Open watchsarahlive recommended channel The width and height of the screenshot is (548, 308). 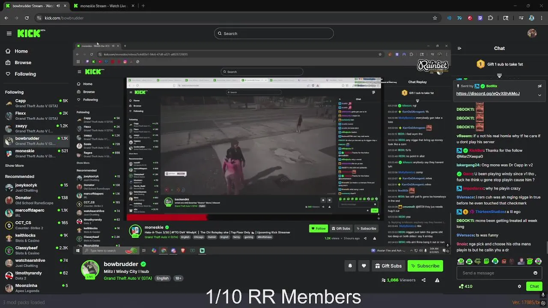(36, 263)
